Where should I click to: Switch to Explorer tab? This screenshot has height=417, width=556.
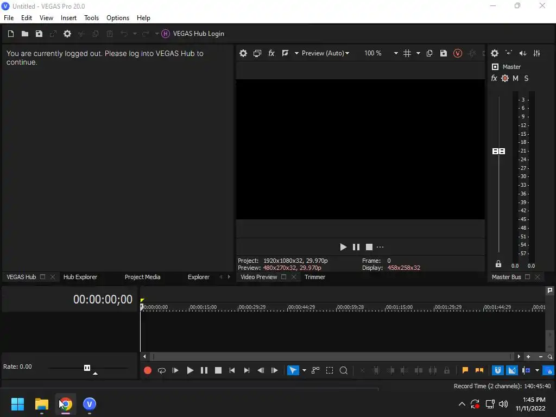pos(199,277)
